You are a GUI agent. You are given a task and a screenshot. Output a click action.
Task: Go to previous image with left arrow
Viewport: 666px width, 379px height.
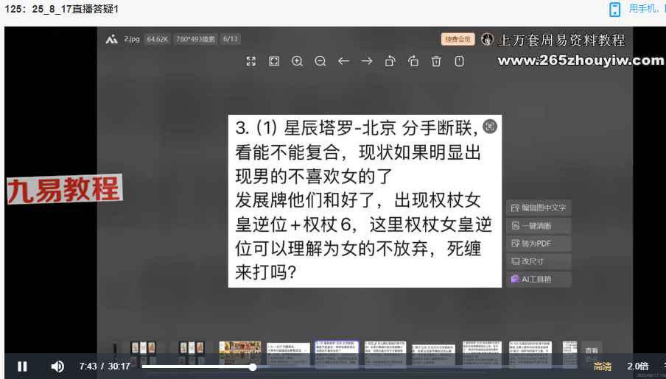pos(343,62)
